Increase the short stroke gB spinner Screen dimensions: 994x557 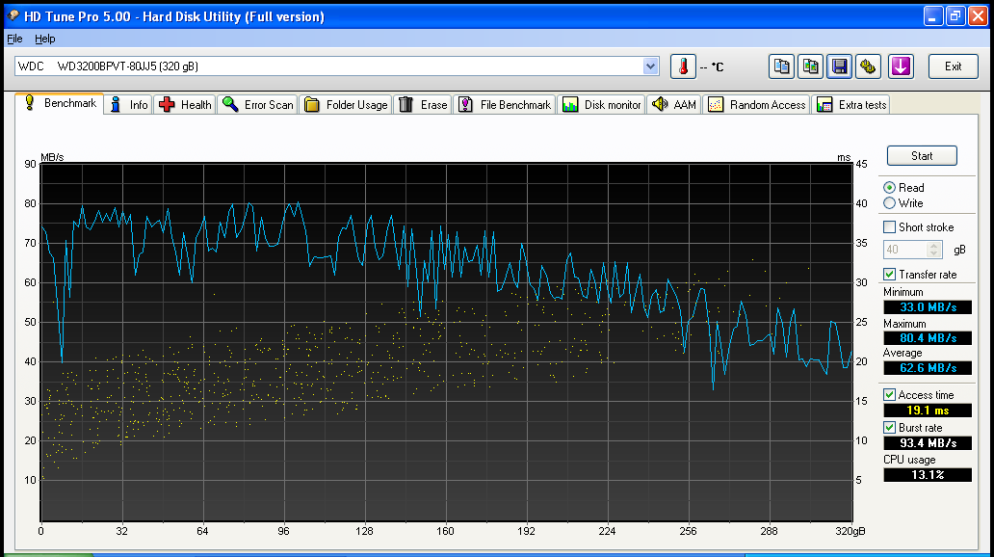[x=933, y=246]
